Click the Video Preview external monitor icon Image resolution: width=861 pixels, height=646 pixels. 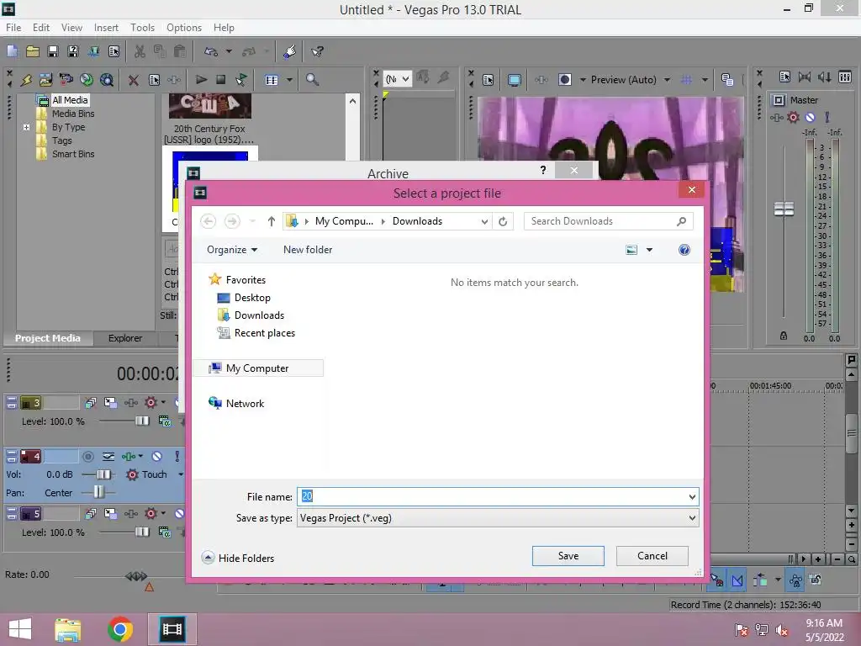(515, 80)
